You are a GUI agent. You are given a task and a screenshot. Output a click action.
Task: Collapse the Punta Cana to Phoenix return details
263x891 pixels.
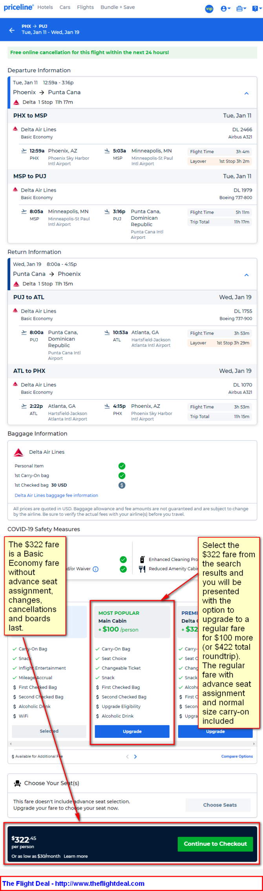[247, 275]
